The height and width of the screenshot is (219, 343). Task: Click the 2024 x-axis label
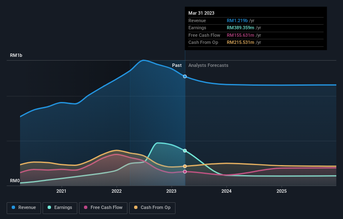click(x=226, y=191)
